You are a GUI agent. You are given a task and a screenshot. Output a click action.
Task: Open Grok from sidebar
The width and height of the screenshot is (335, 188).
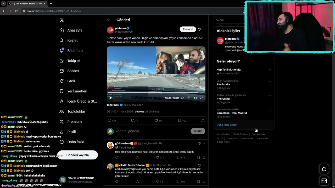point(67,81)
